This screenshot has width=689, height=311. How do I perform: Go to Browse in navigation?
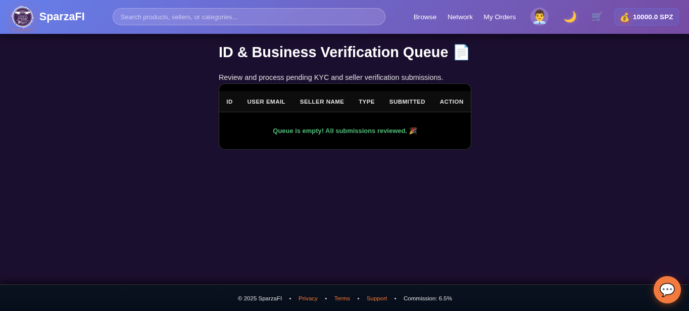pos(425,17)
